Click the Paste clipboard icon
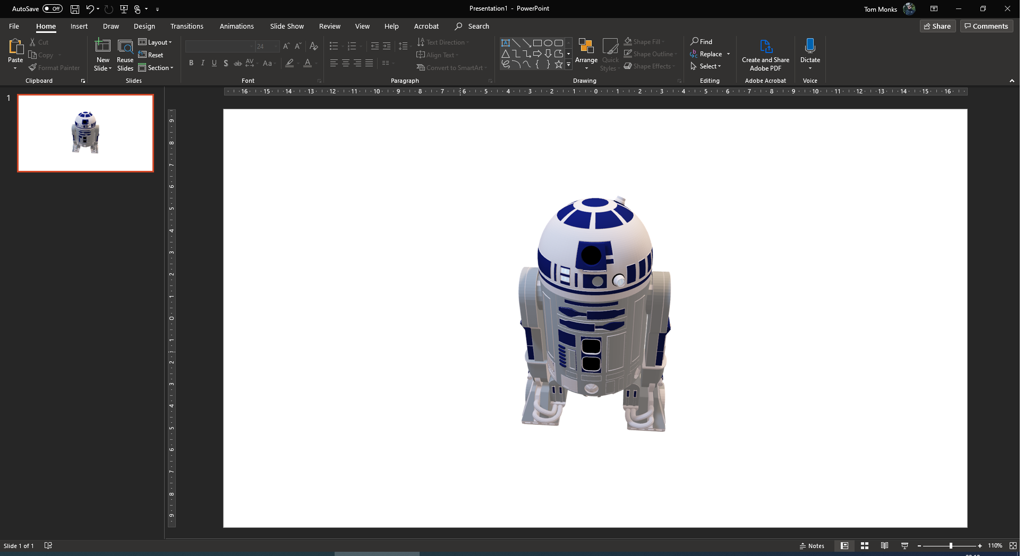The image size is (1024, 556). pyautogui.click(x=15, y=47)
